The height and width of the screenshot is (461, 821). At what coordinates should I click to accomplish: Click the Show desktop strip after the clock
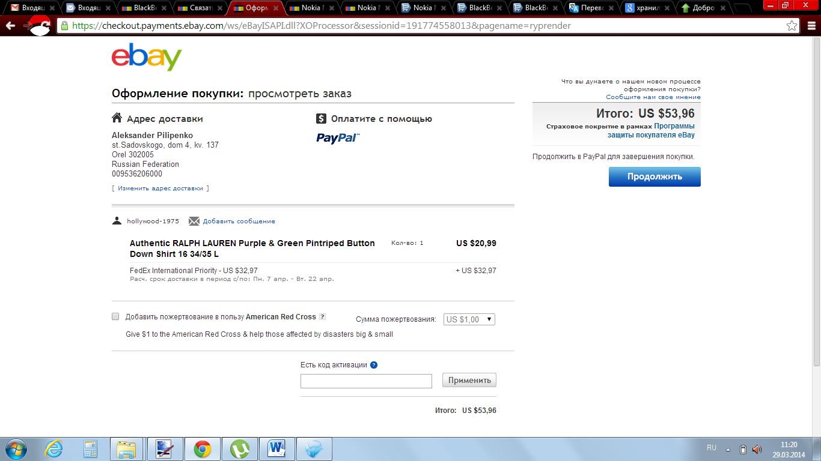[x=816, y=449]
